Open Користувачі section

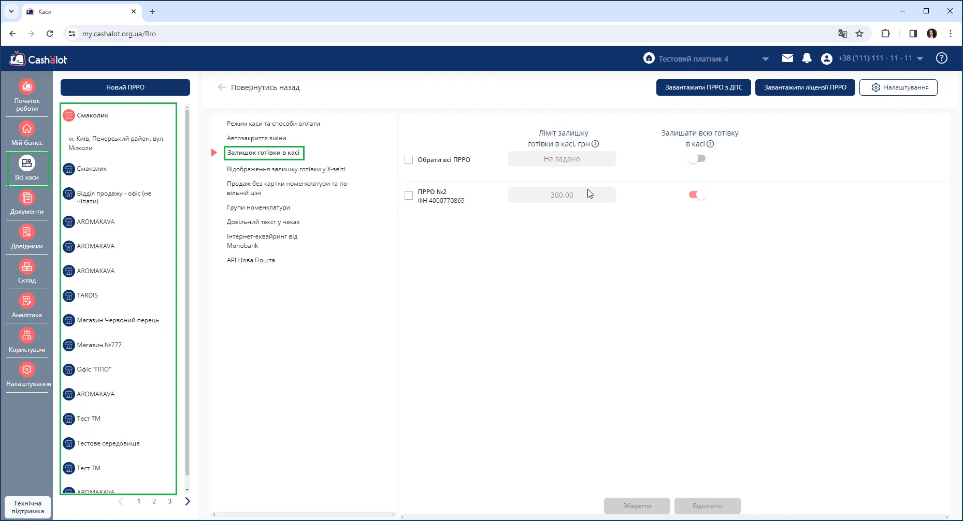(27, 341)
